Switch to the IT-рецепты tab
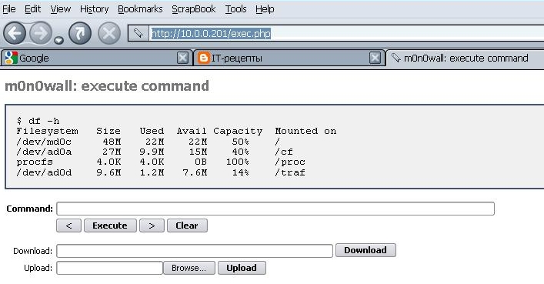This screenshot has height=284, width=544. [289, 58]
